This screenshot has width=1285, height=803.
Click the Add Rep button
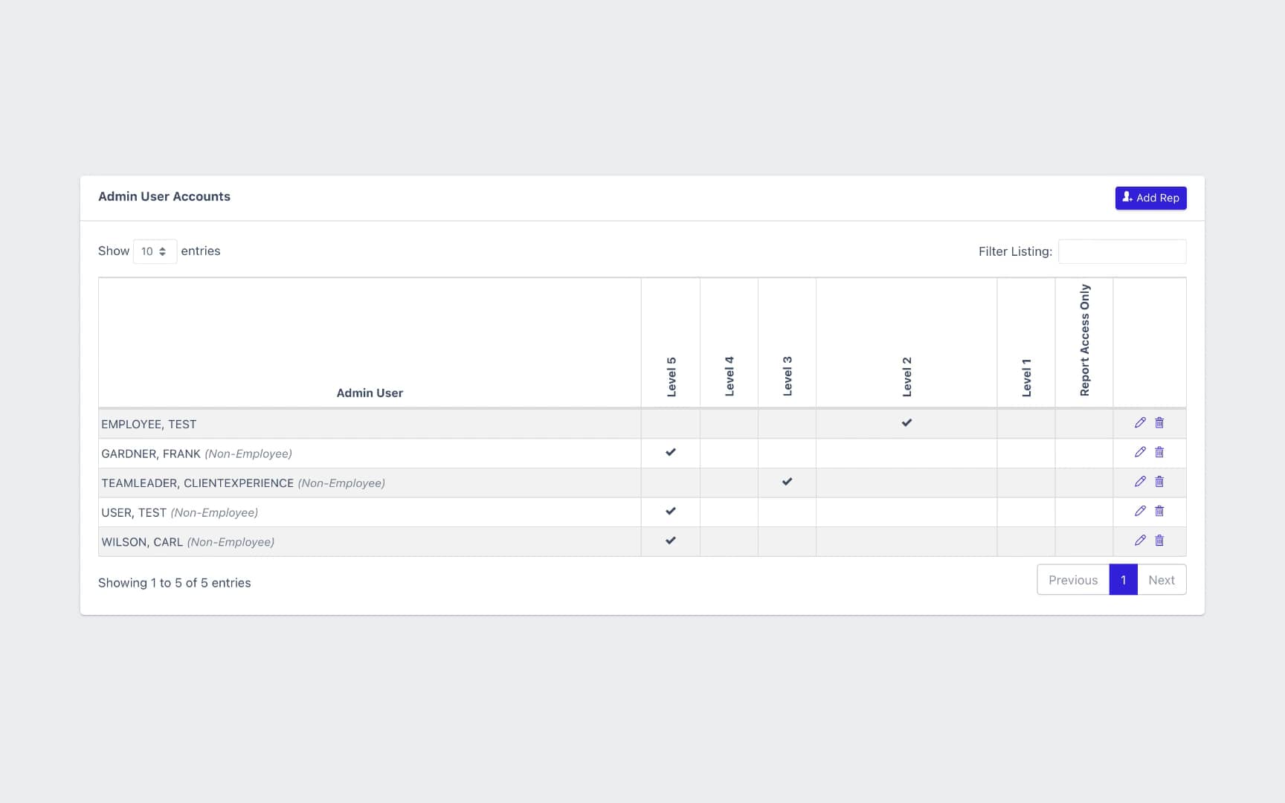pos(1150,198)
